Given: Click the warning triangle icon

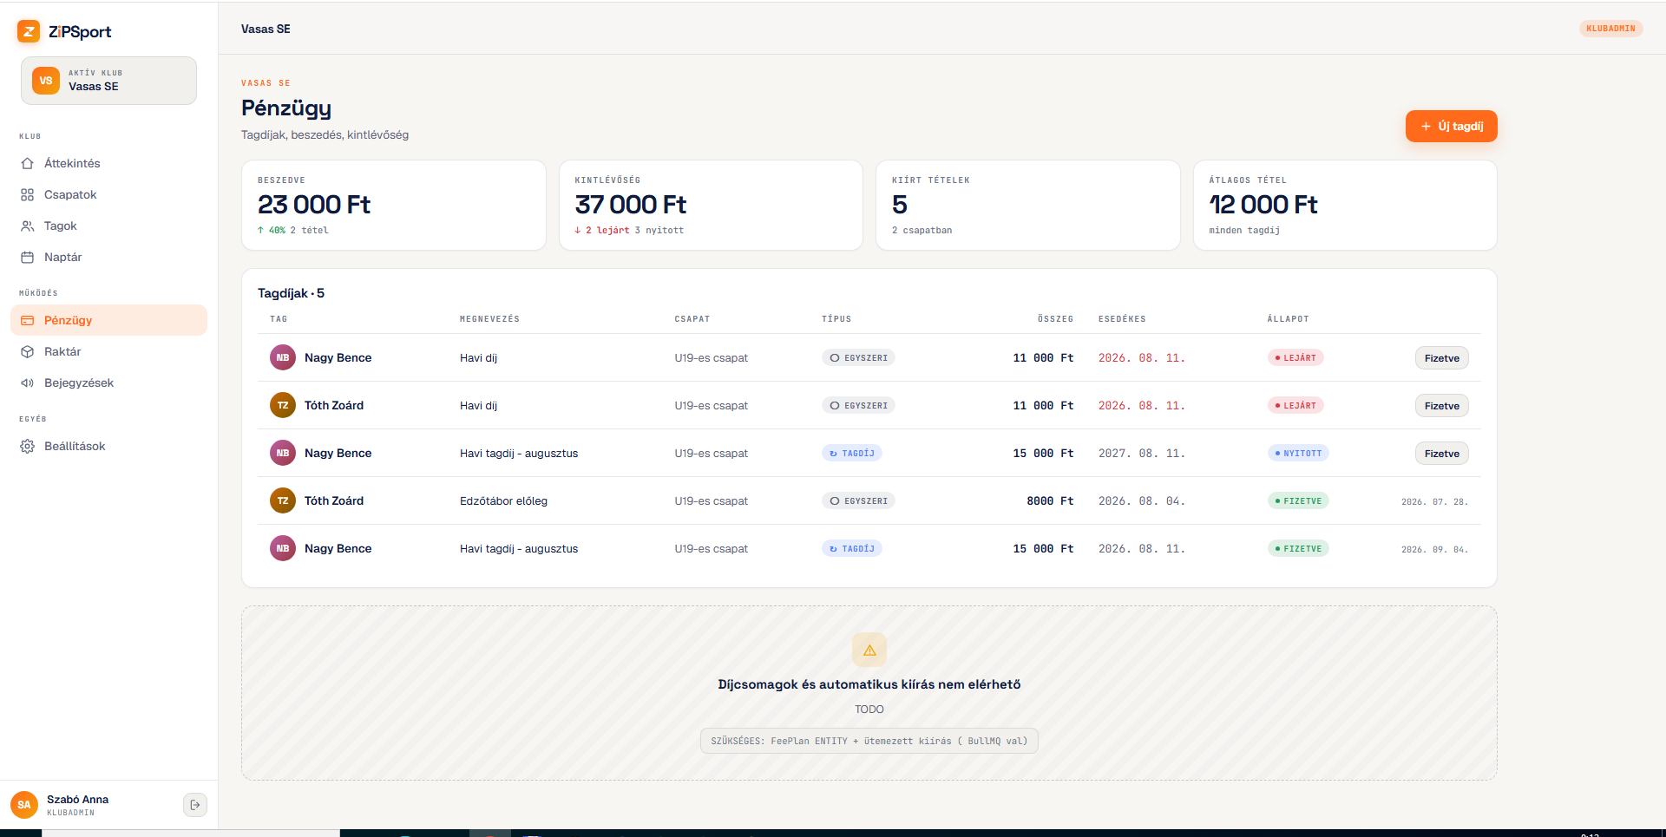Looking at the screenshot, I should [869, 650].
